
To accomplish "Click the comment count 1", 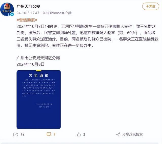I will click(x=54, y=134).
